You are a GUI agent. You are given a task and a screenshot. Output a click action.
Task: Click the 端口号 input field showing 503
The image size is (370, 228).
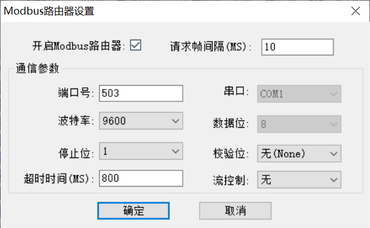coord(141,94)
